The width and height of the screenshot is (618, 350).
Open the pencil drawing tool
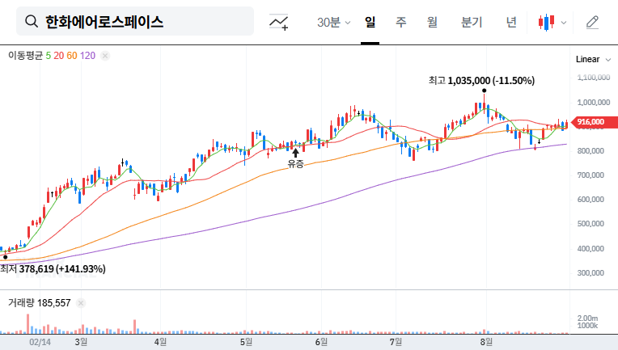pyautogui.click(x=592, y=23)
